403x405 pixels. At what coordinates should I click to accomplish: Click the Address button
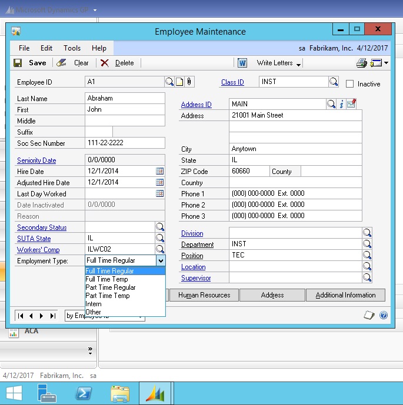tap(272, 295)
